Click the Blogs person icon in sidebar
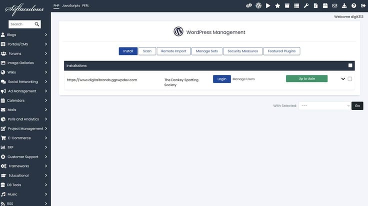368x206 pixels. pyautogui.click(x=3, y=34)
